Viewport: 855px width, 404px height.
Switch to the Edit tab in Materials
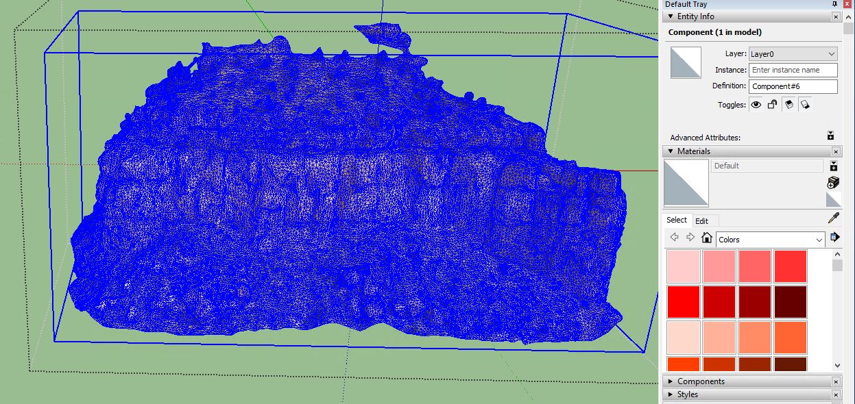coord(701,220)
